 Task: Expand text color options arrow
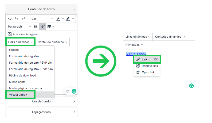63,19
